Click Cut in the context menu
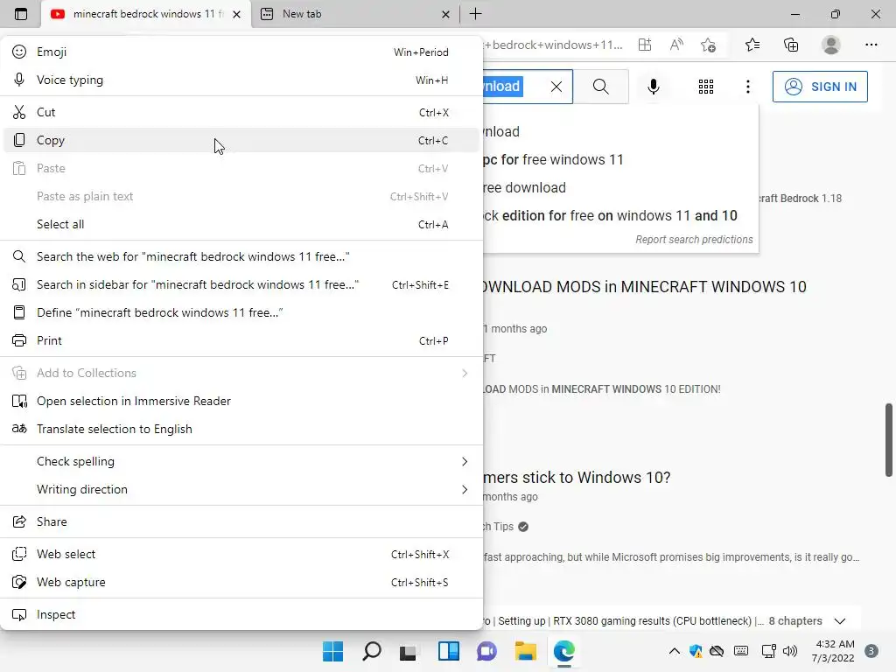Viewport: 896px width, 672px height. [241, 112]
